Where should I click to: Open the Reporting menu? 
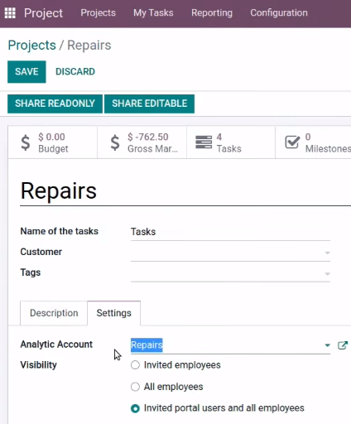coord(212,13)
